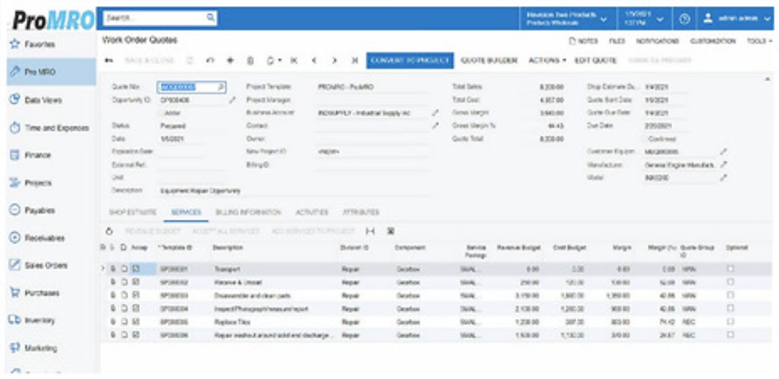This screenshot has width=779, height=379.
Task: Click the search magnifier icon
Action: (x=211, y=18)
